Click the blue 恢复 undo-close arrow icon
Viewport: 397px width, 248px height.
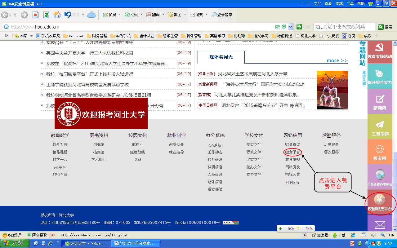(x=68, y=15)
